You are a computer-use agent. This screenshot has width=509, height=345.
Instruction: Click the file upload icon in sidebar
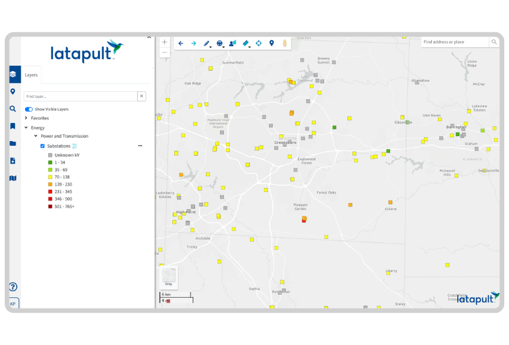click(13, 161)
